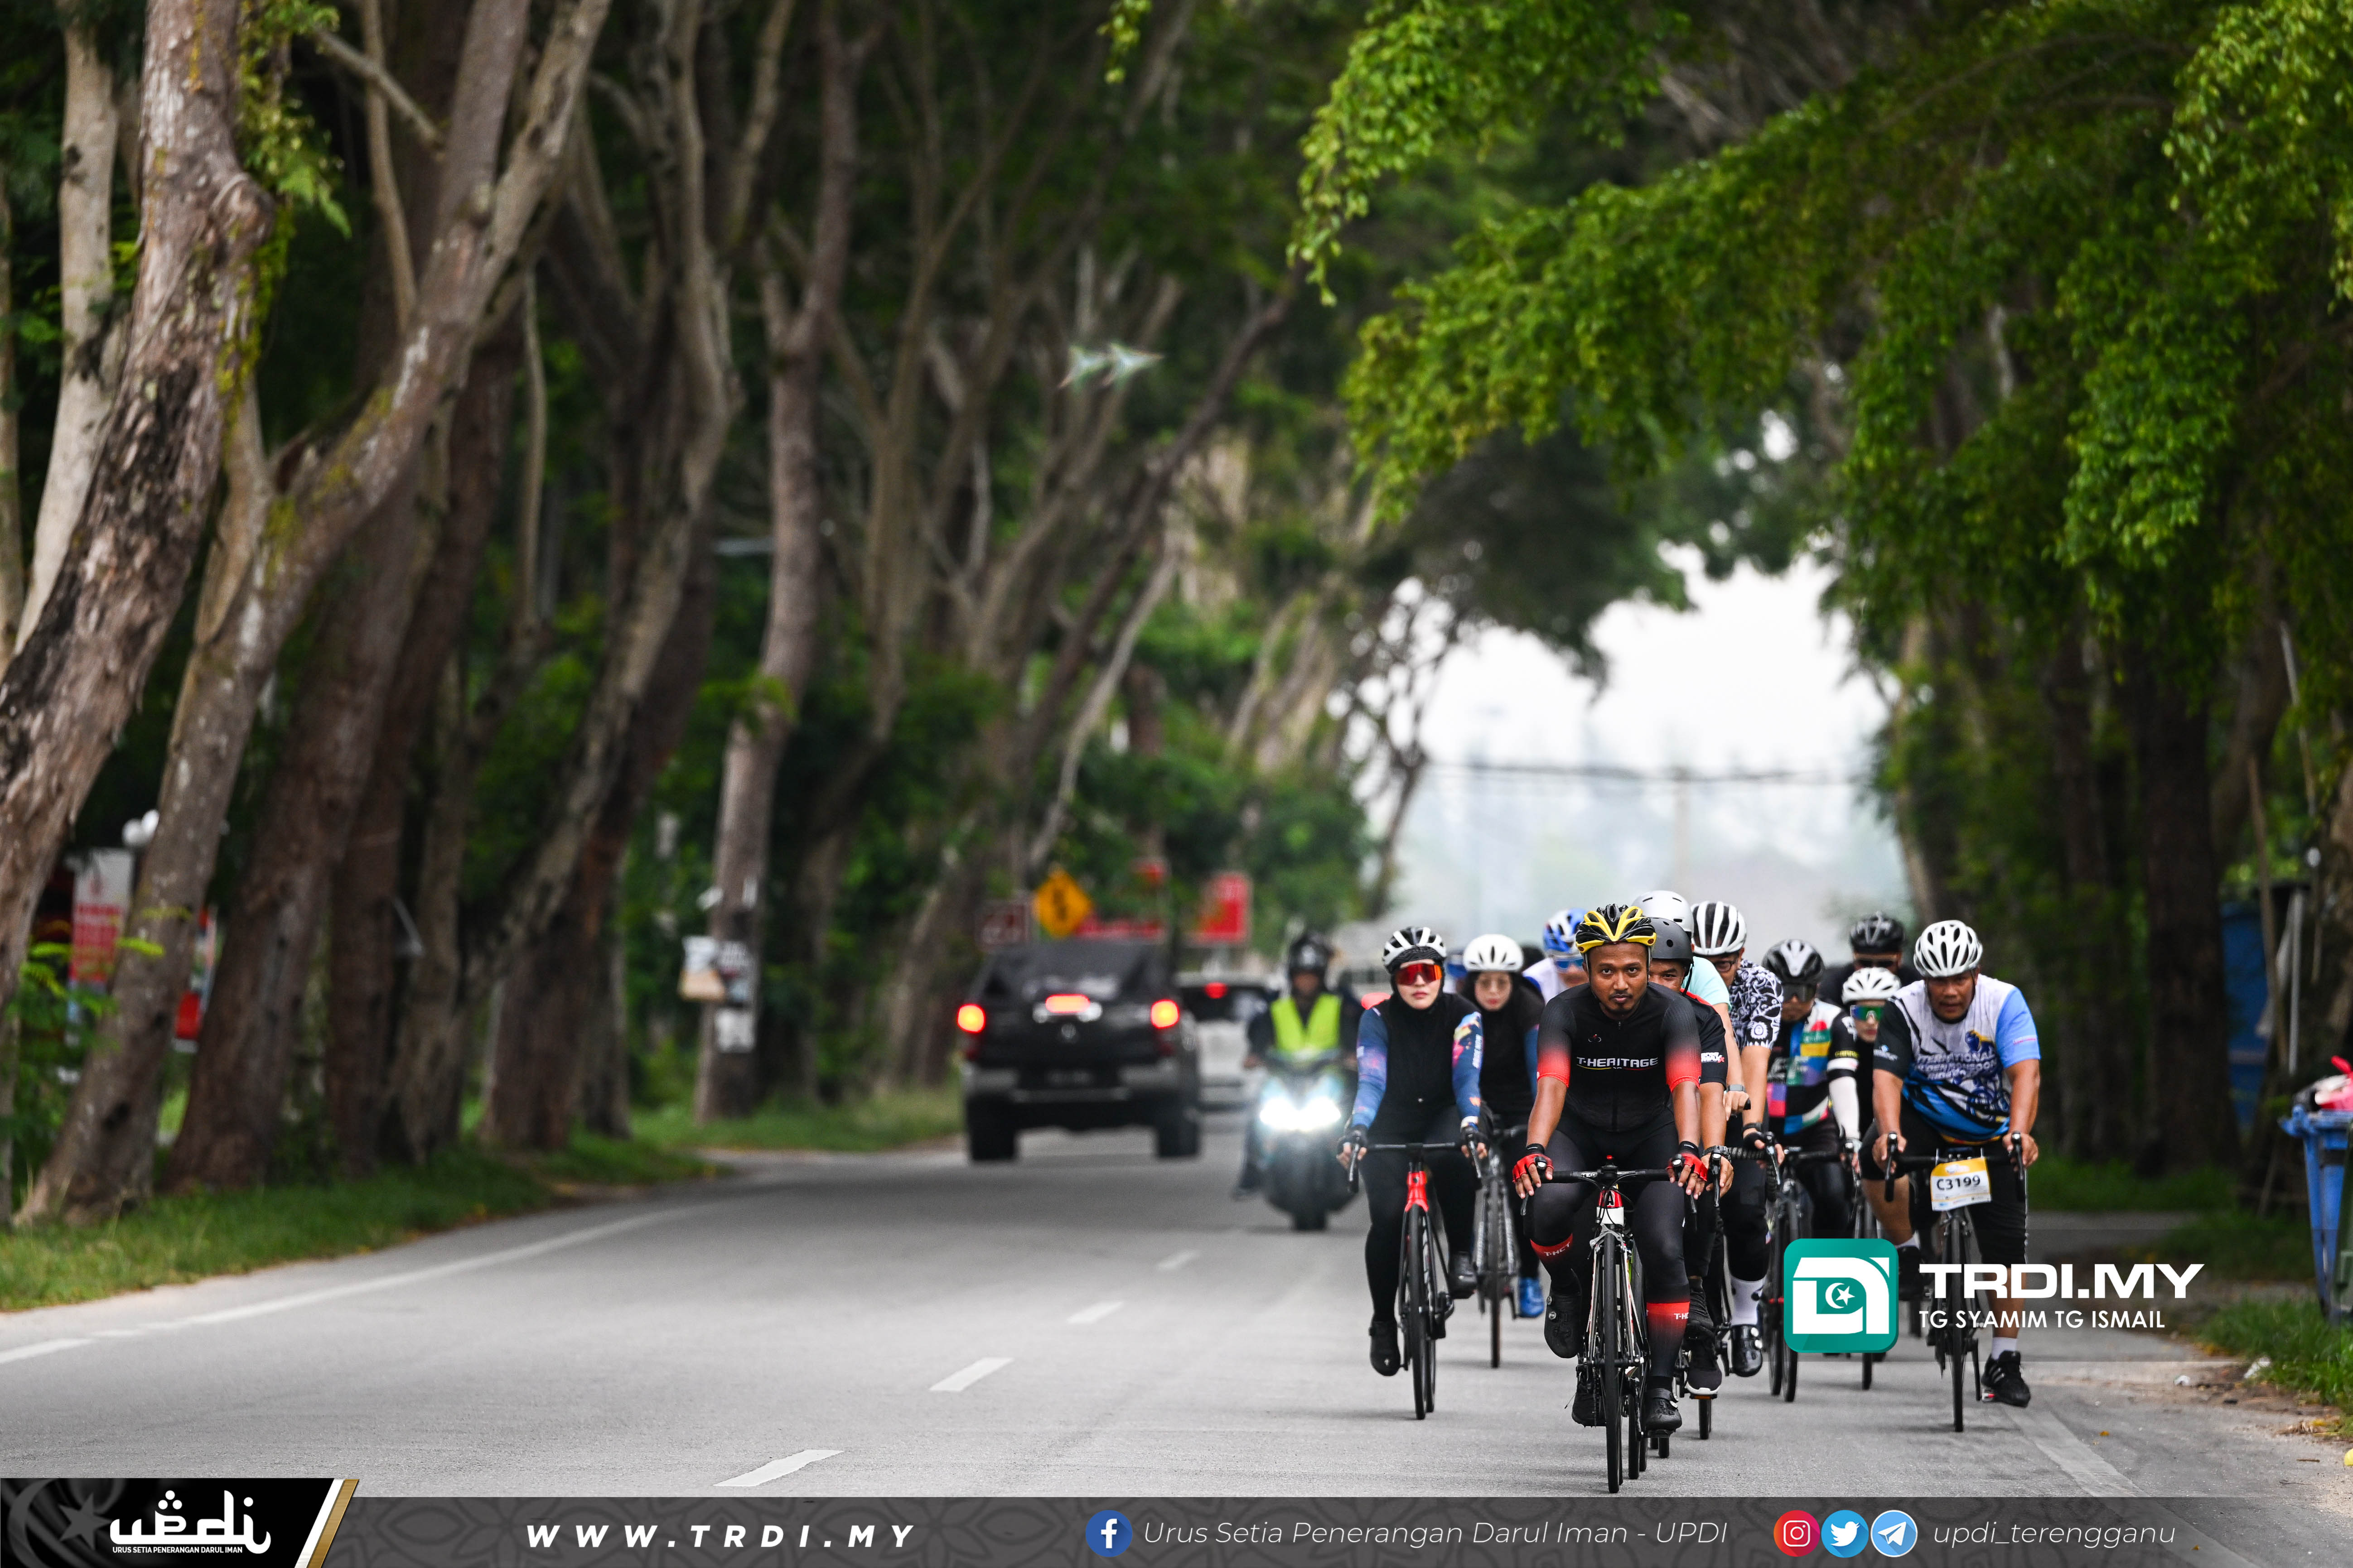Click the T-HERITAGE text on jersey
Image resolution: width=2353 pixels, height=1568 pixels.
point(1617,1062)
